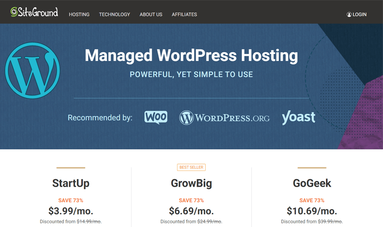383x227 pixels.
Task: Open the TECHNOLOGY menu
Action: 114,15
